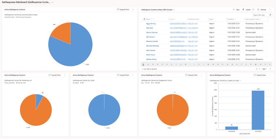Open the Delete split-button dropdown arrow
Image resolution: width=276 pixels, height=139 pixels.
click(x=254, y=10)
